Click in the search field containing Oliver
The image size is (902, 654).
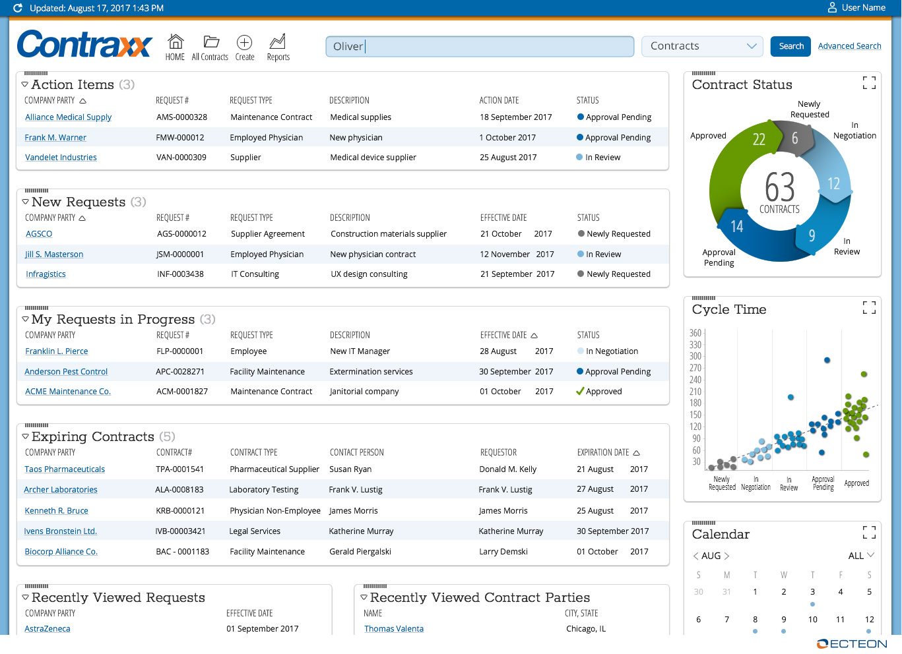pos(480,46)
